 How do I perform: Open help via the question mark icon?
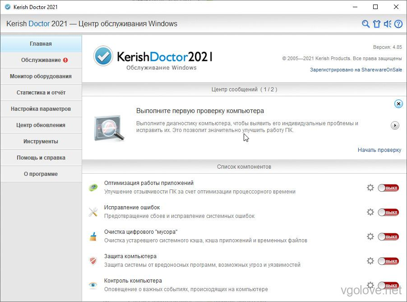coord(398,24)
